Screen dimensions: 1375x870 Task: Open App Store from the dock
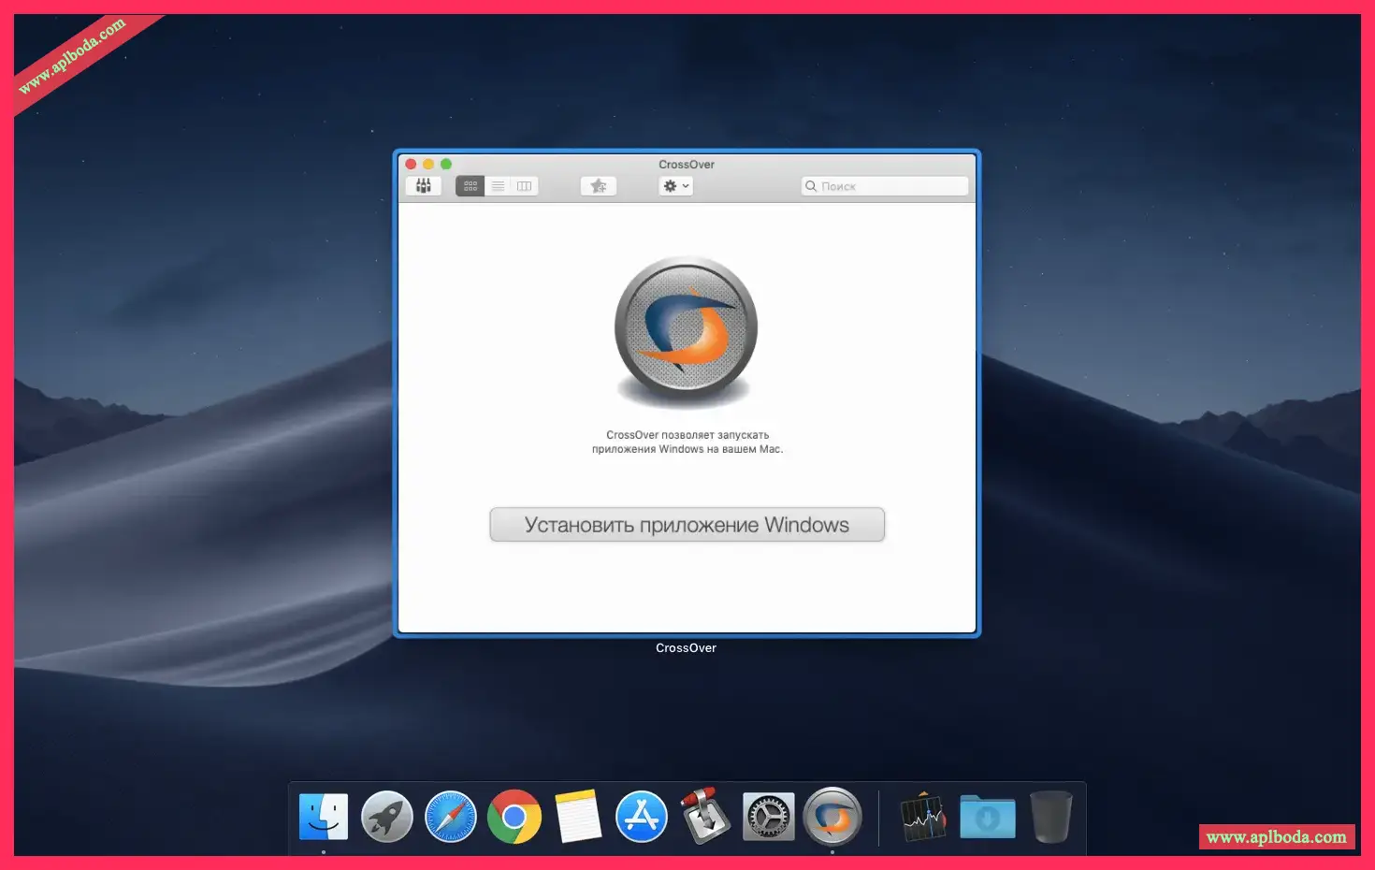[x=642, y=817]
